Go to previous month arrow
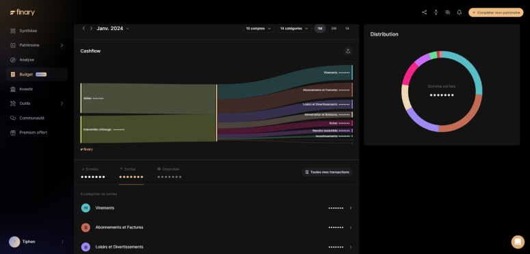 pyautogui.click(x=84, y=28)
